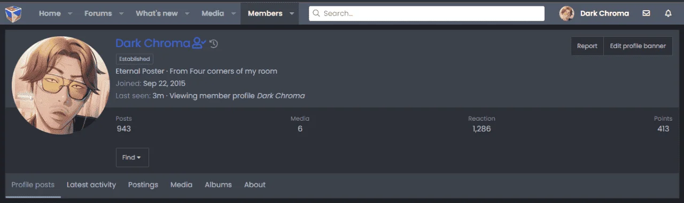Expand the Forums menu arrow

[x=121, y=14]
